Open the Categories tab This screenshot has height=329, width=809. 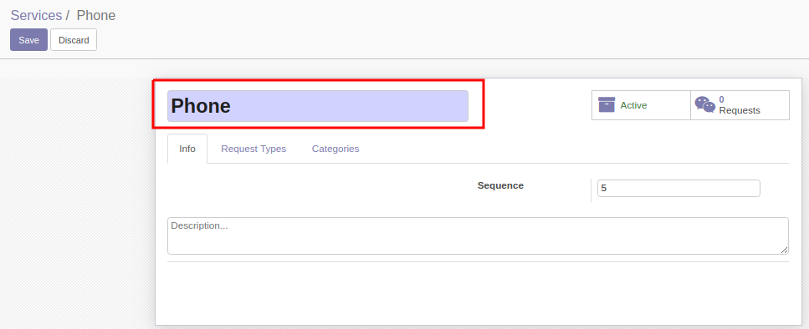335,149
